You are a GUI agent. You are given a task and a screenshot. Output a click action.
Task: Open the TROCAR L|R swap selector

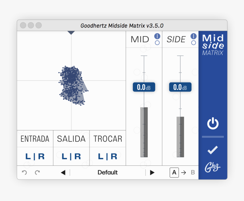click(108, 156)
